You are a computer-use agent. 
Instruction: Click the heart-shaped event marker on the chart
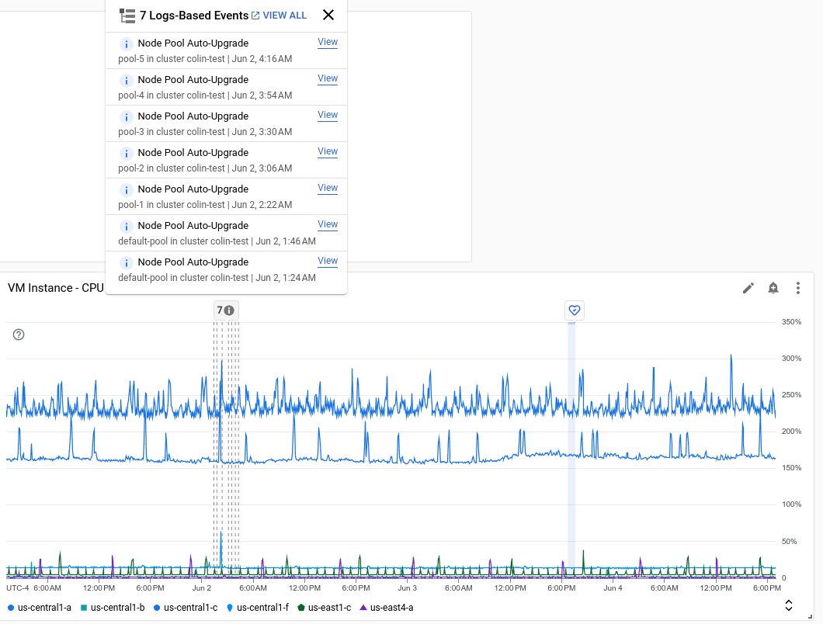click(x=575, y=310)
